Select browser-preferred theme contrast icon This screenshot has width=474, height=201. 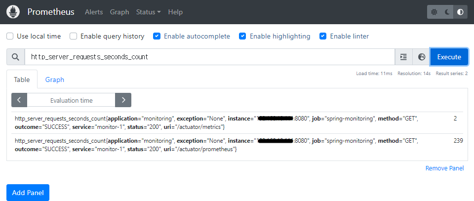click(460, 12)
